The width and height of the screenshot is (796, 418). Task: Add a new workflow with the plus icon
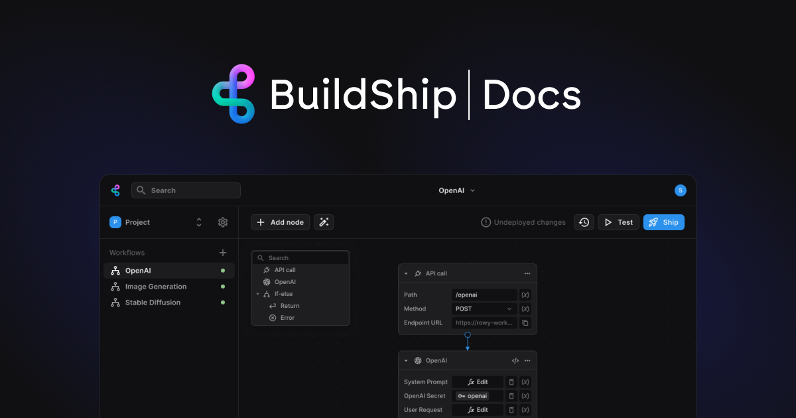click(x=223, y=253)
